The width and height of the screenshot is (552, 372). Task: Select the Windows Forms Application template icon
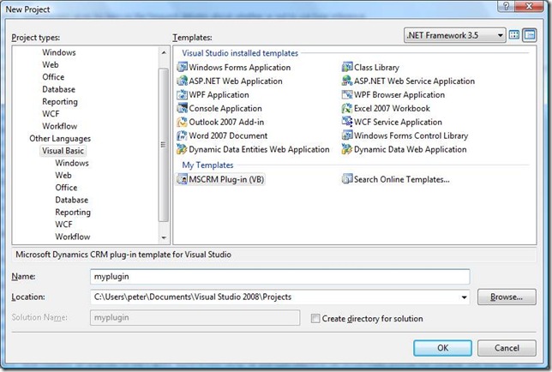[x=182, y=68]
